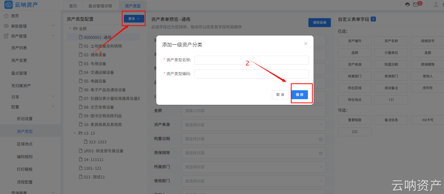Close the 添加一级资产分类 dialog with X
Screen dimensions: 444x194
coord(306,44)
